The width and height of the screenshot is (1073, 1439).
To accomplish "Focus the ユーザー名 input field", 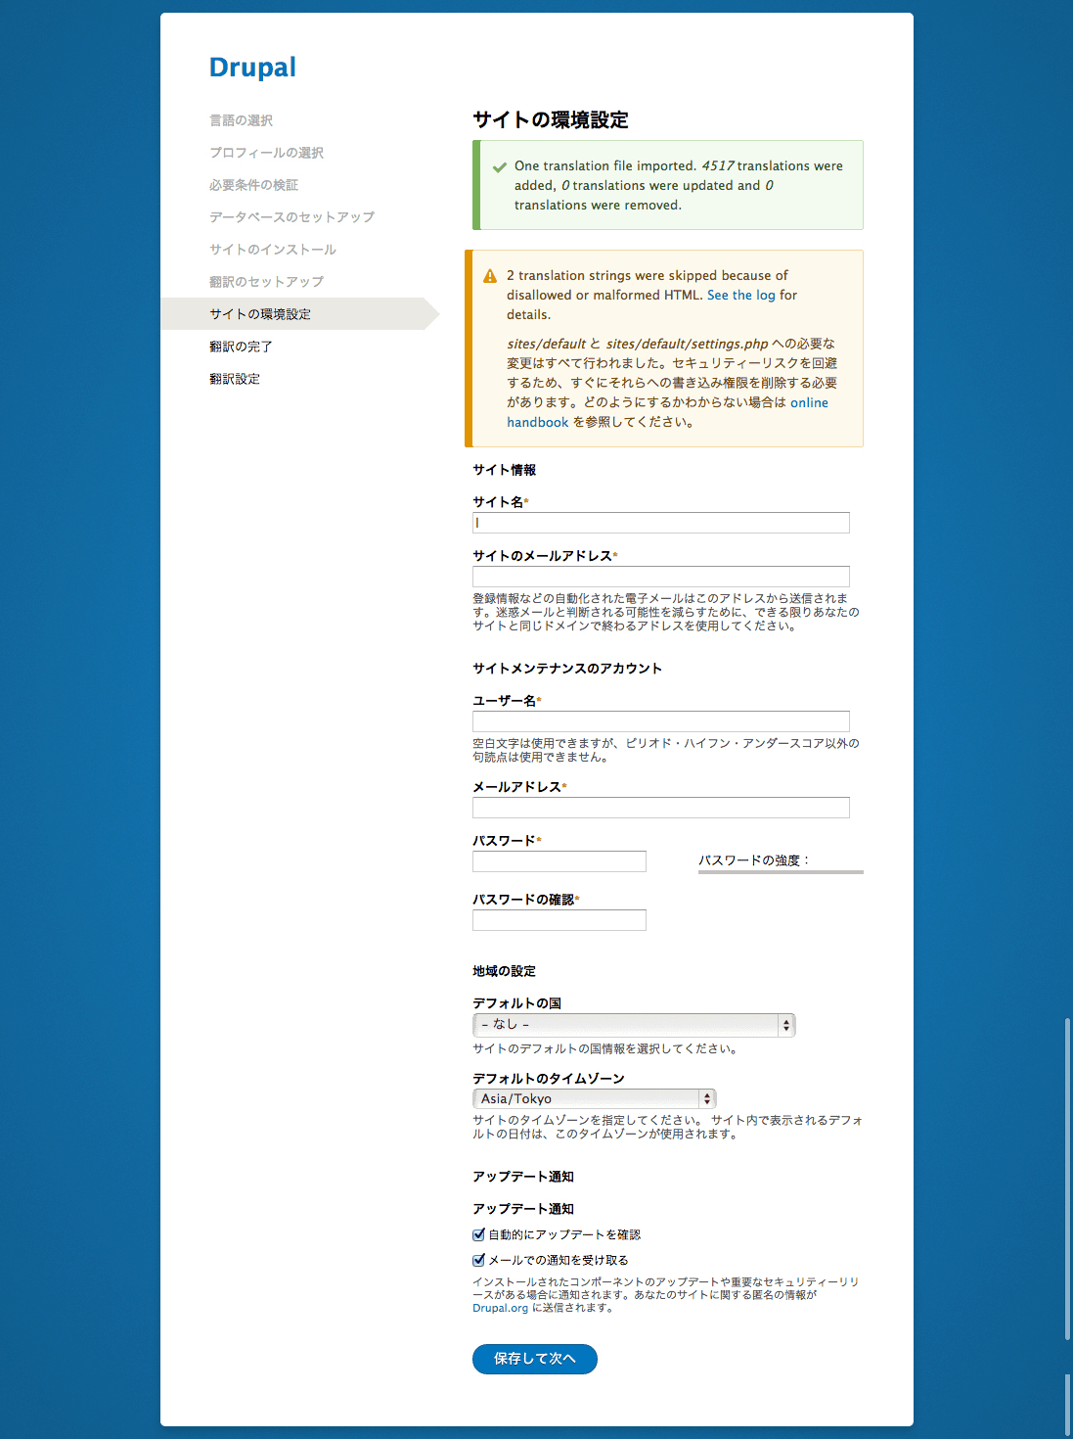I will click(661, 721).
